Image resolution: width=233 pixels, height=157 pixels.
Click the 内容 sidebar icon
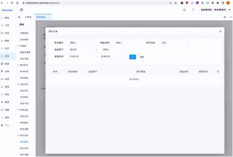pyautogui.click(x=2, y=79)
